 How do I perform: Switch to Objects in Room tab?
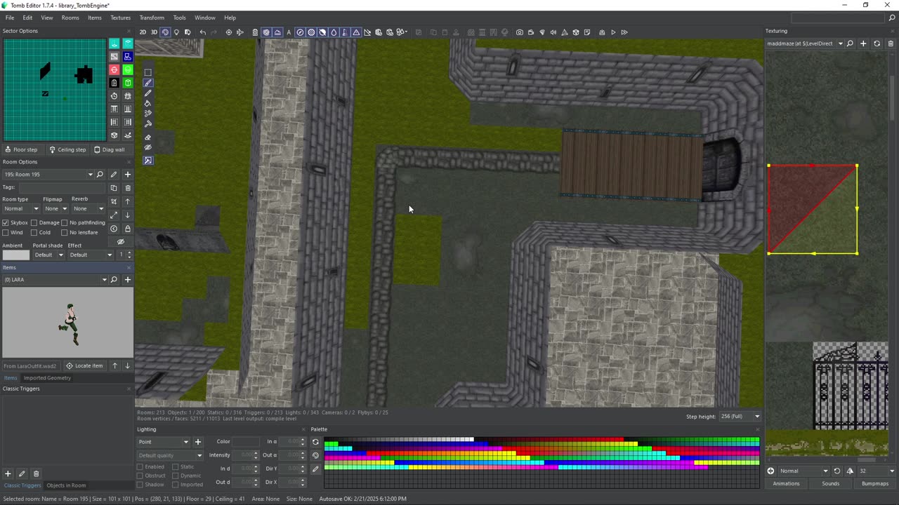[66, 485]
